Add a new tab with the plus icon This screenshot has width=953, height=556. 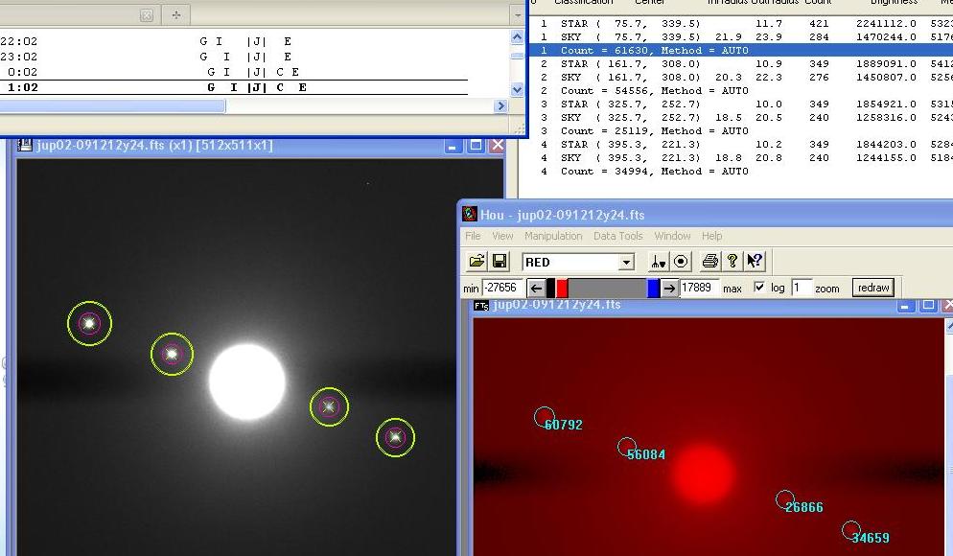pyautogui.click(x=176, y=14)
